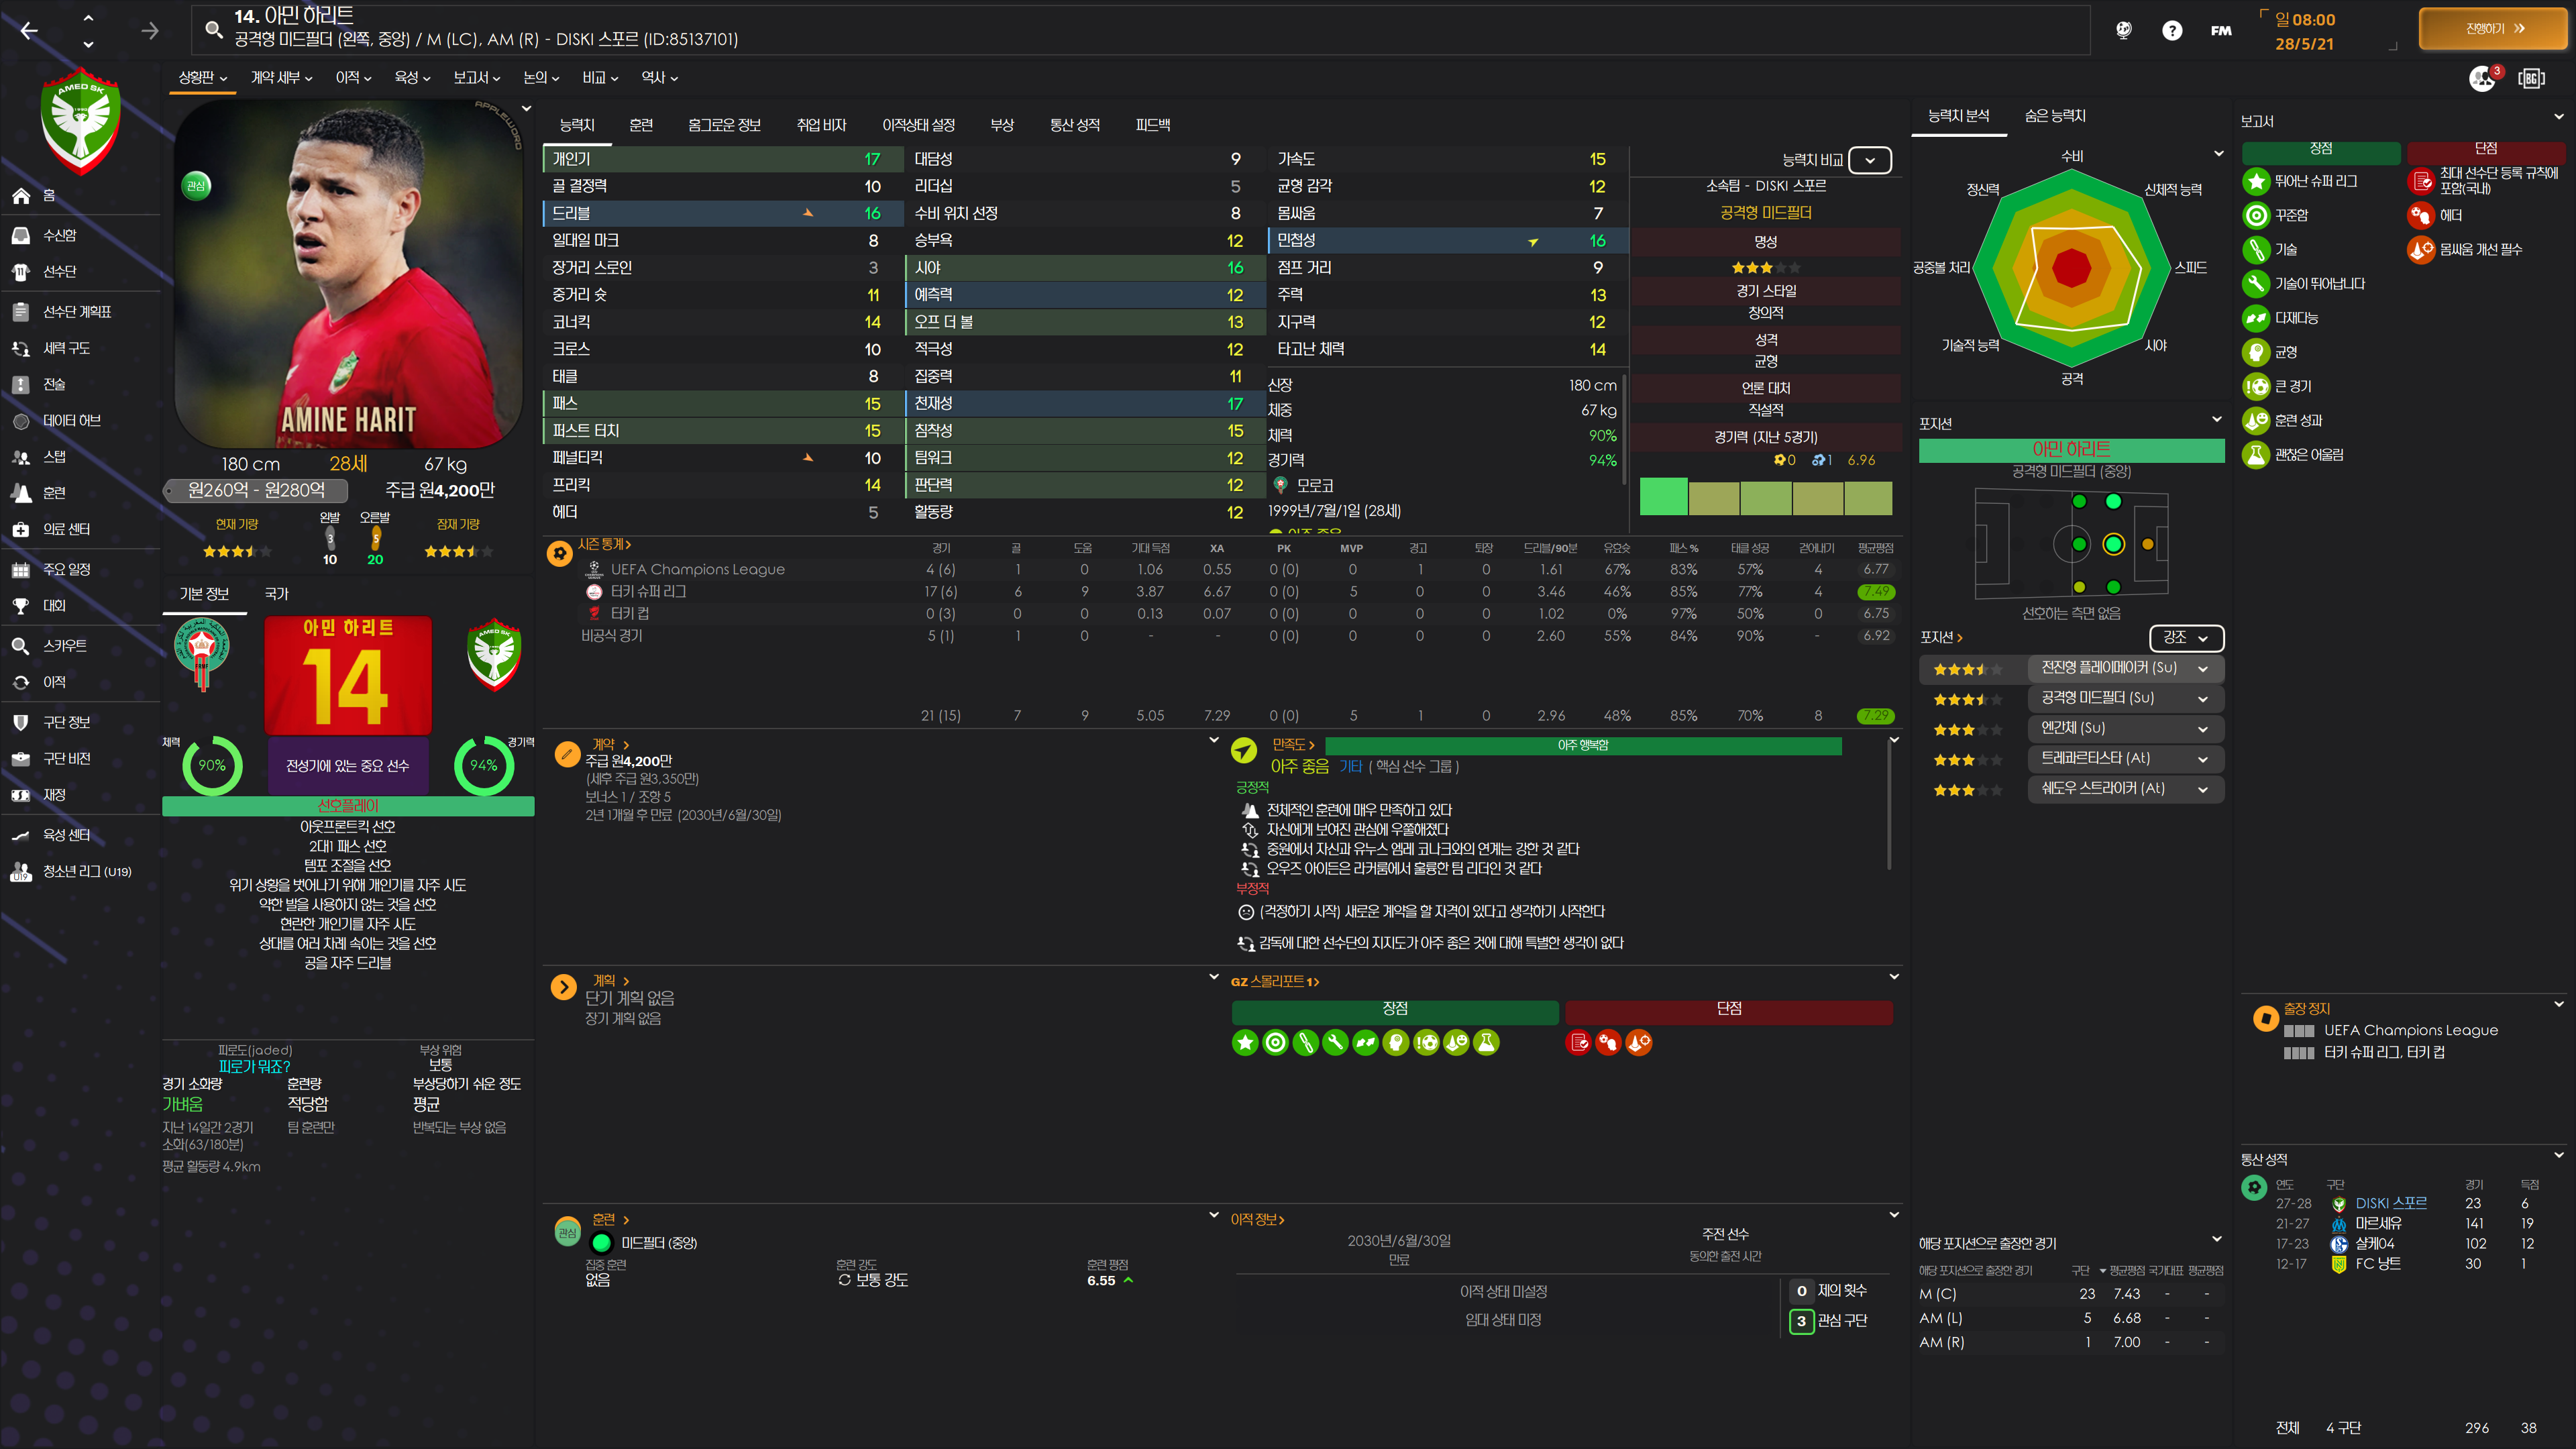
Task: Open the 능력치 비교 dropdown
Action: pos(1869,160)
